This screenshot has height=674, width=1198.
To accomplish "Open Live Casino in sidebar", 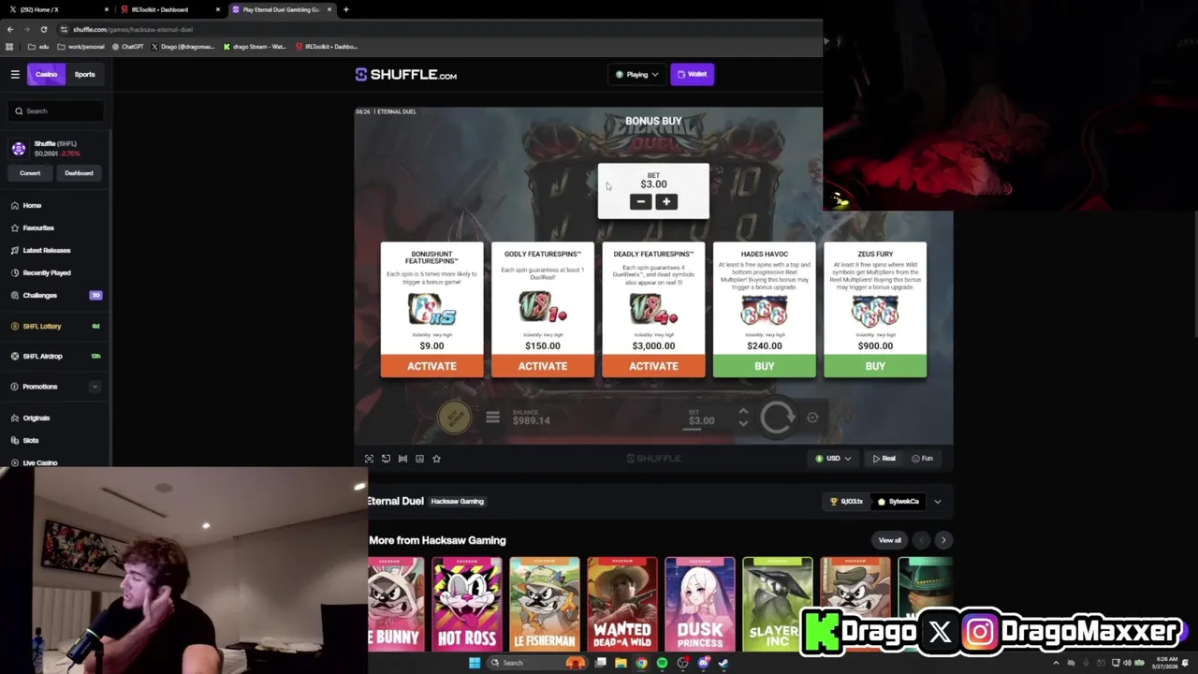I will [x=40, y=462].
